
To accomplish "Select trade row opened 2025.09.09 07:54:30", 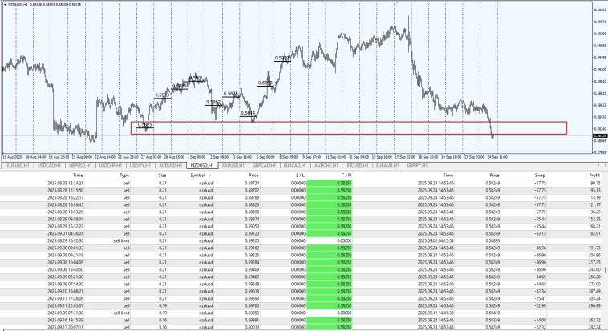I will pos(301,284).
